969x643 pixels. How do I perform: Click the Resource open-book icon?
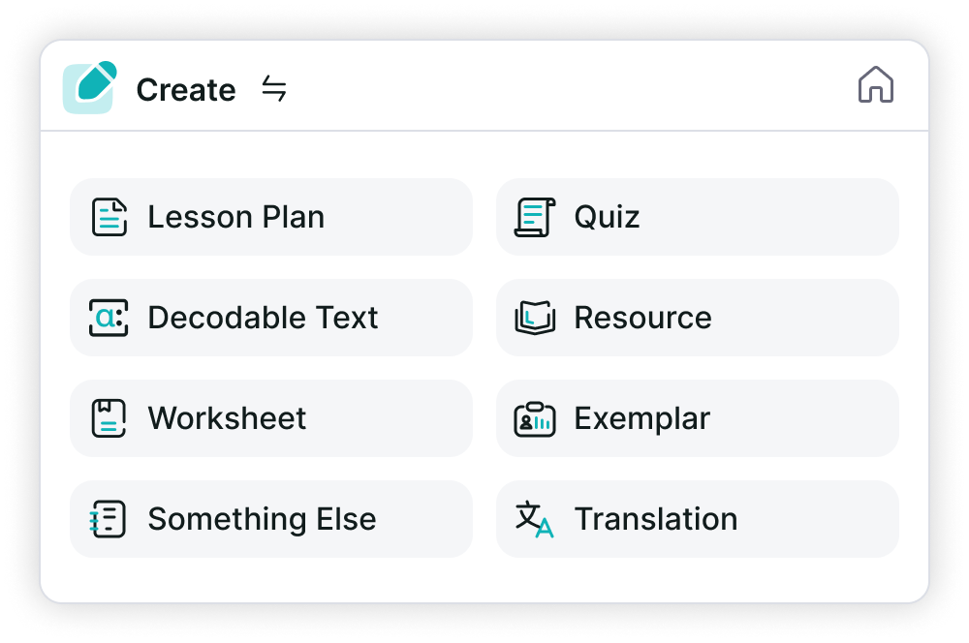(x=534, y=318)
